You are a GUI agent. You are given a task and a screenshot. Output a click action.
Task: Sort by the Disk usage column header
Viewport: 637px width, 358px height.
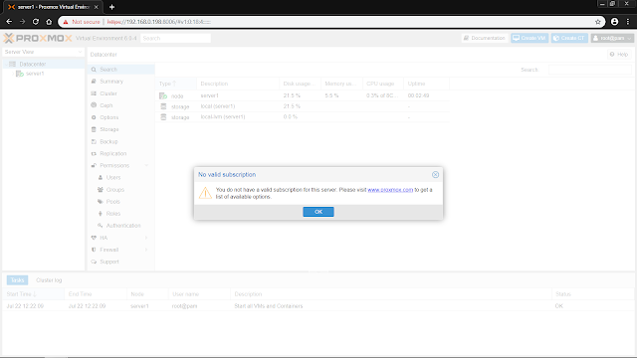[301, 84]
